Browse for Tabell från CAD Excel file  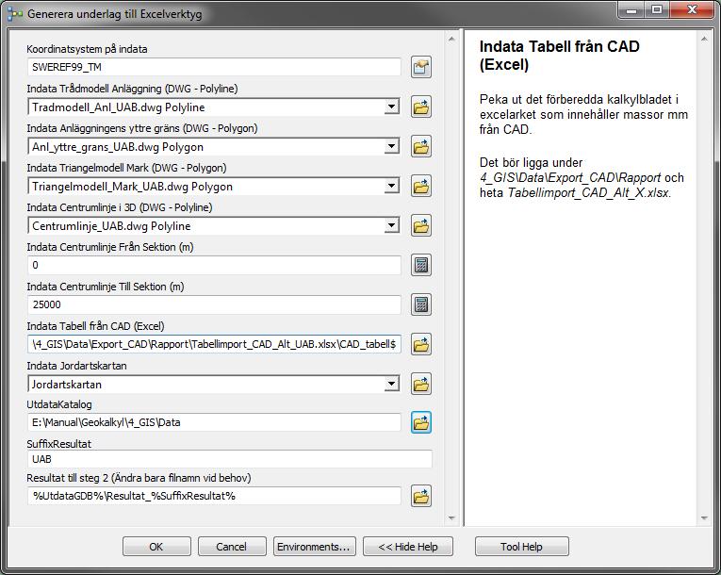(420, 345)
